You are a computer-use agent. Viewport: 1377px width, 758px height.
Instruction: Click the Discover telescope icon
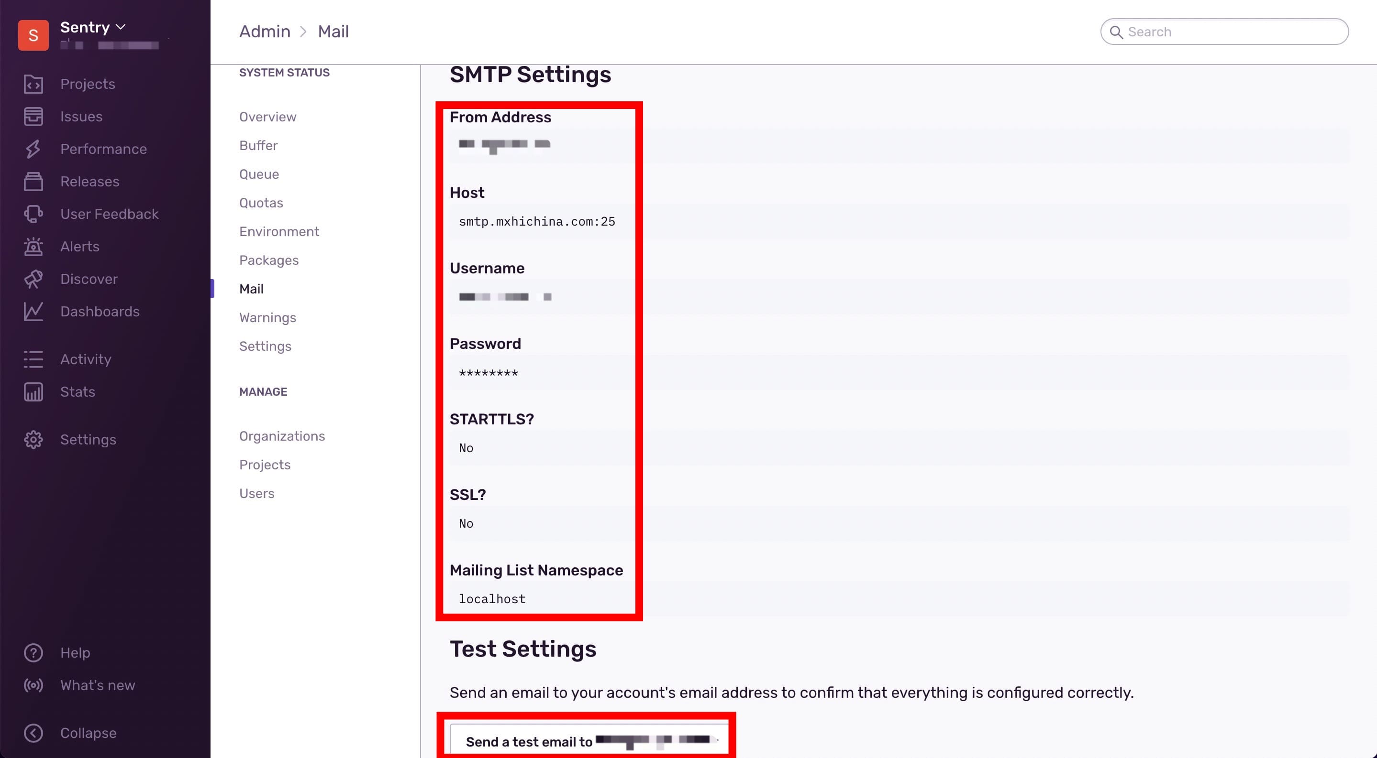(x=33, y=279)
